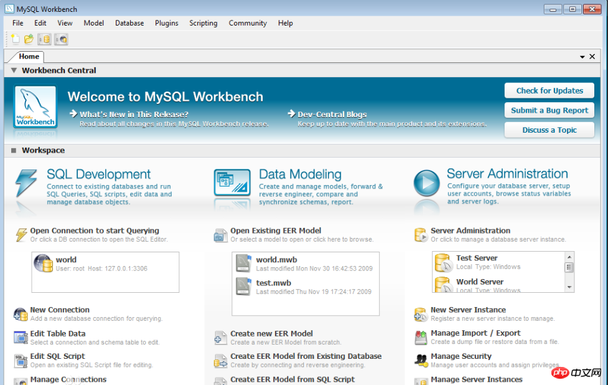Click the new document toolbar icon
The height and width of the screenshot is (385, 608).
coord(16,39)
